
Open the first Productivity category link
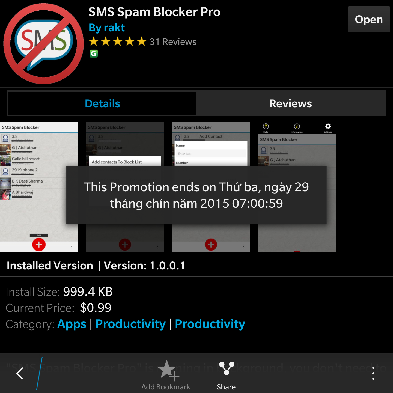(x=131, y=324)
